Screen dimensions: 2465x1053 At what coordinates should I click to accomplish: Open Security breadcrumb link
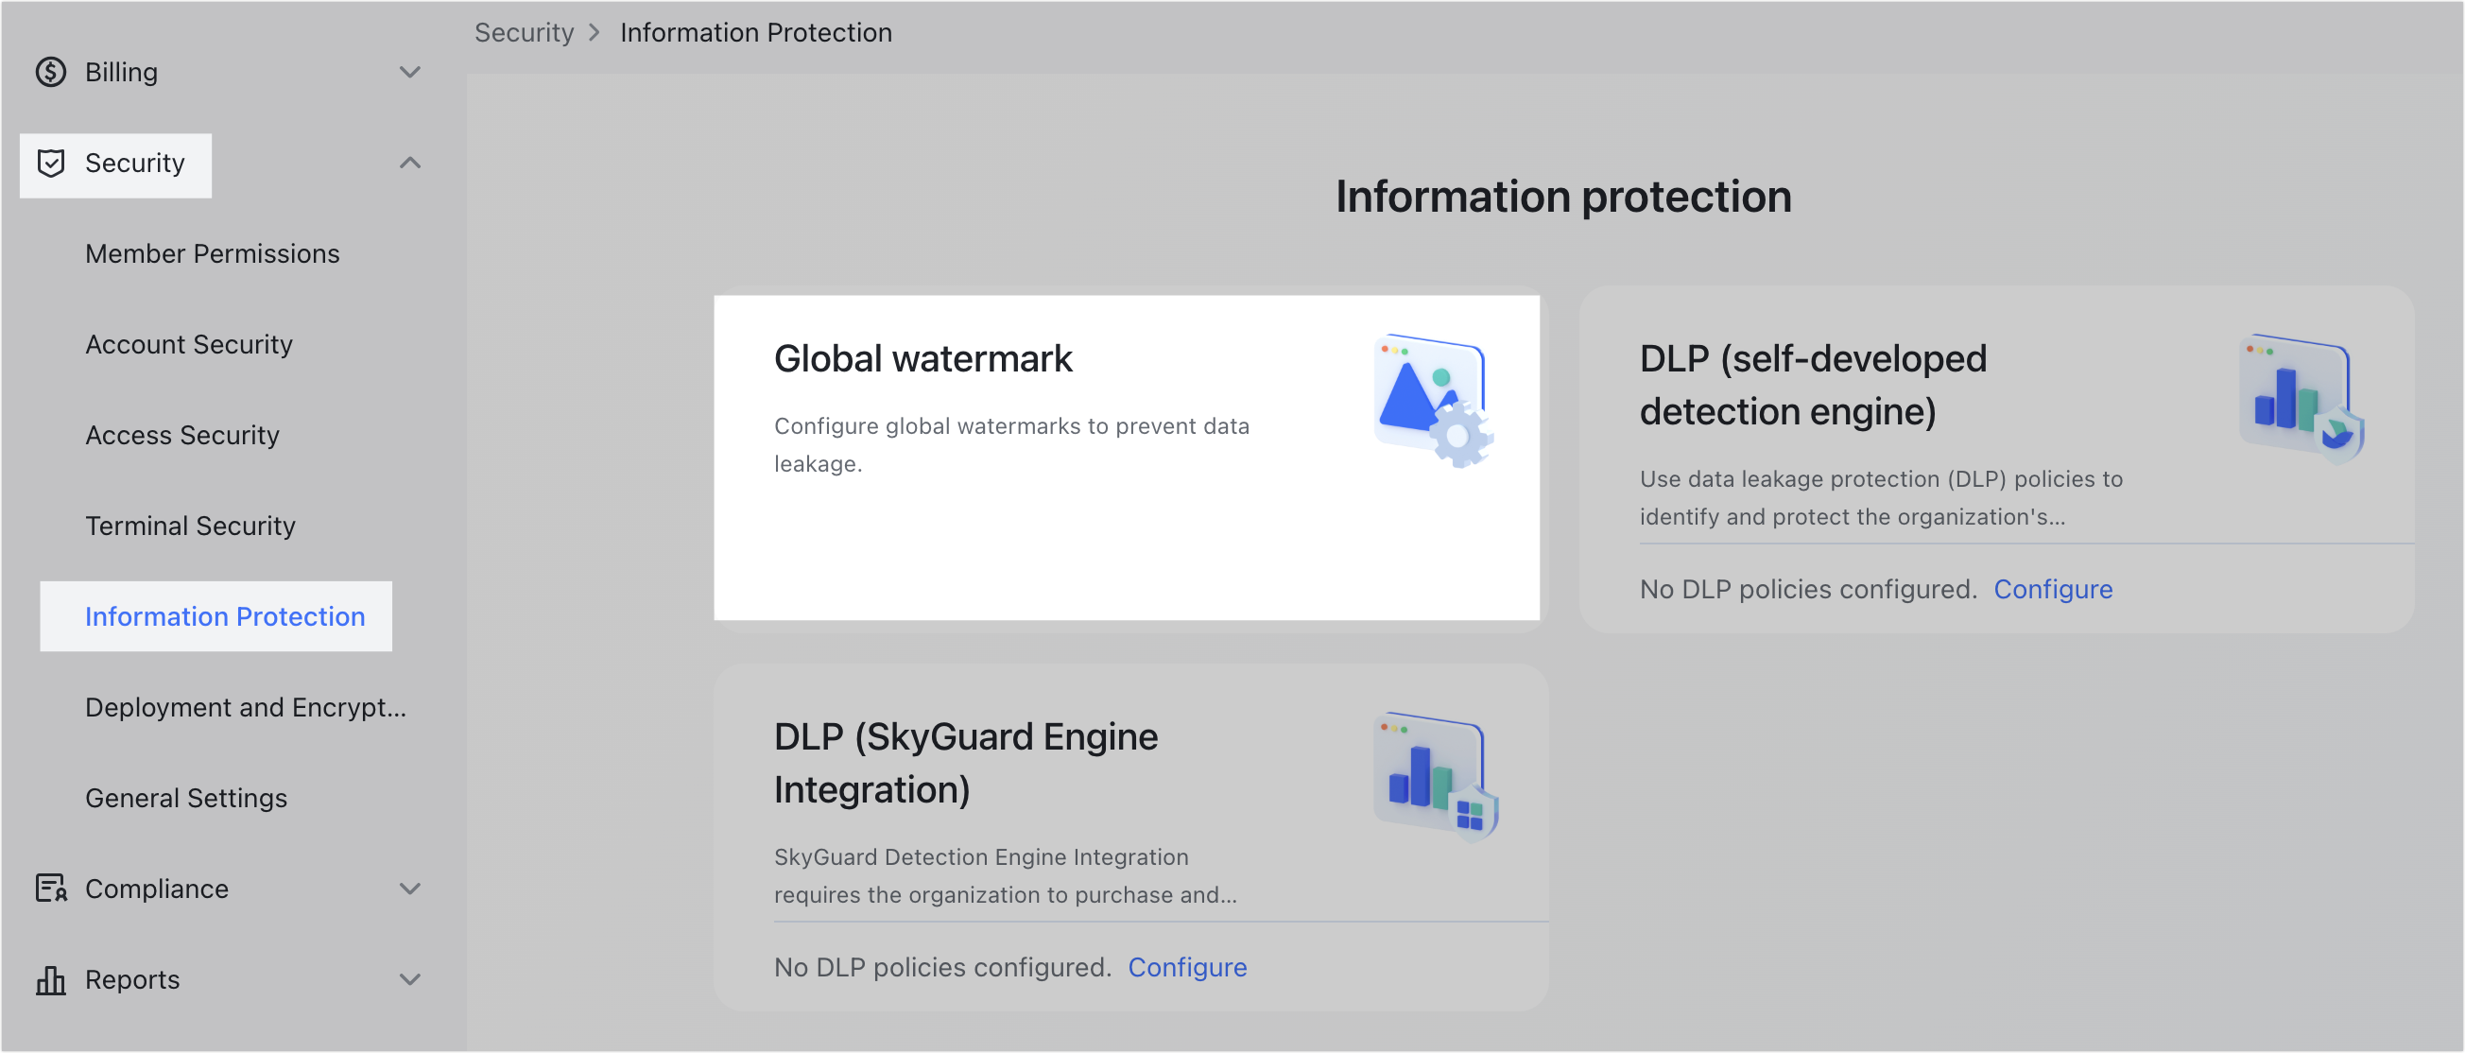click(x=525, y=31)
